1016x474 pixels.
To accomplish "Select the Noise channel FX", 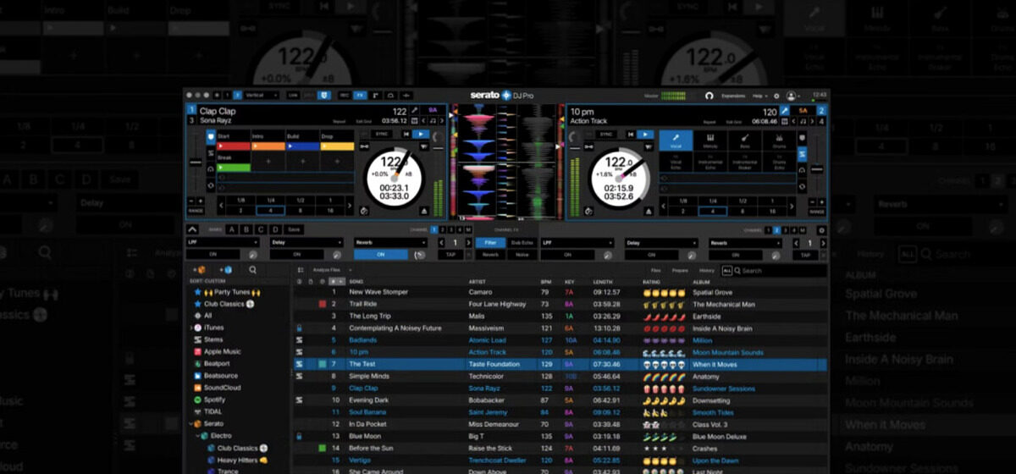I will pyautogui.click(x=522, y=254).
